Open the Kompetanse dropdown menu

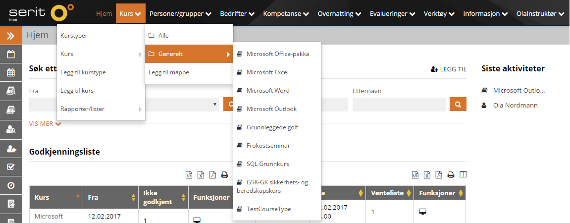(286, 14)
